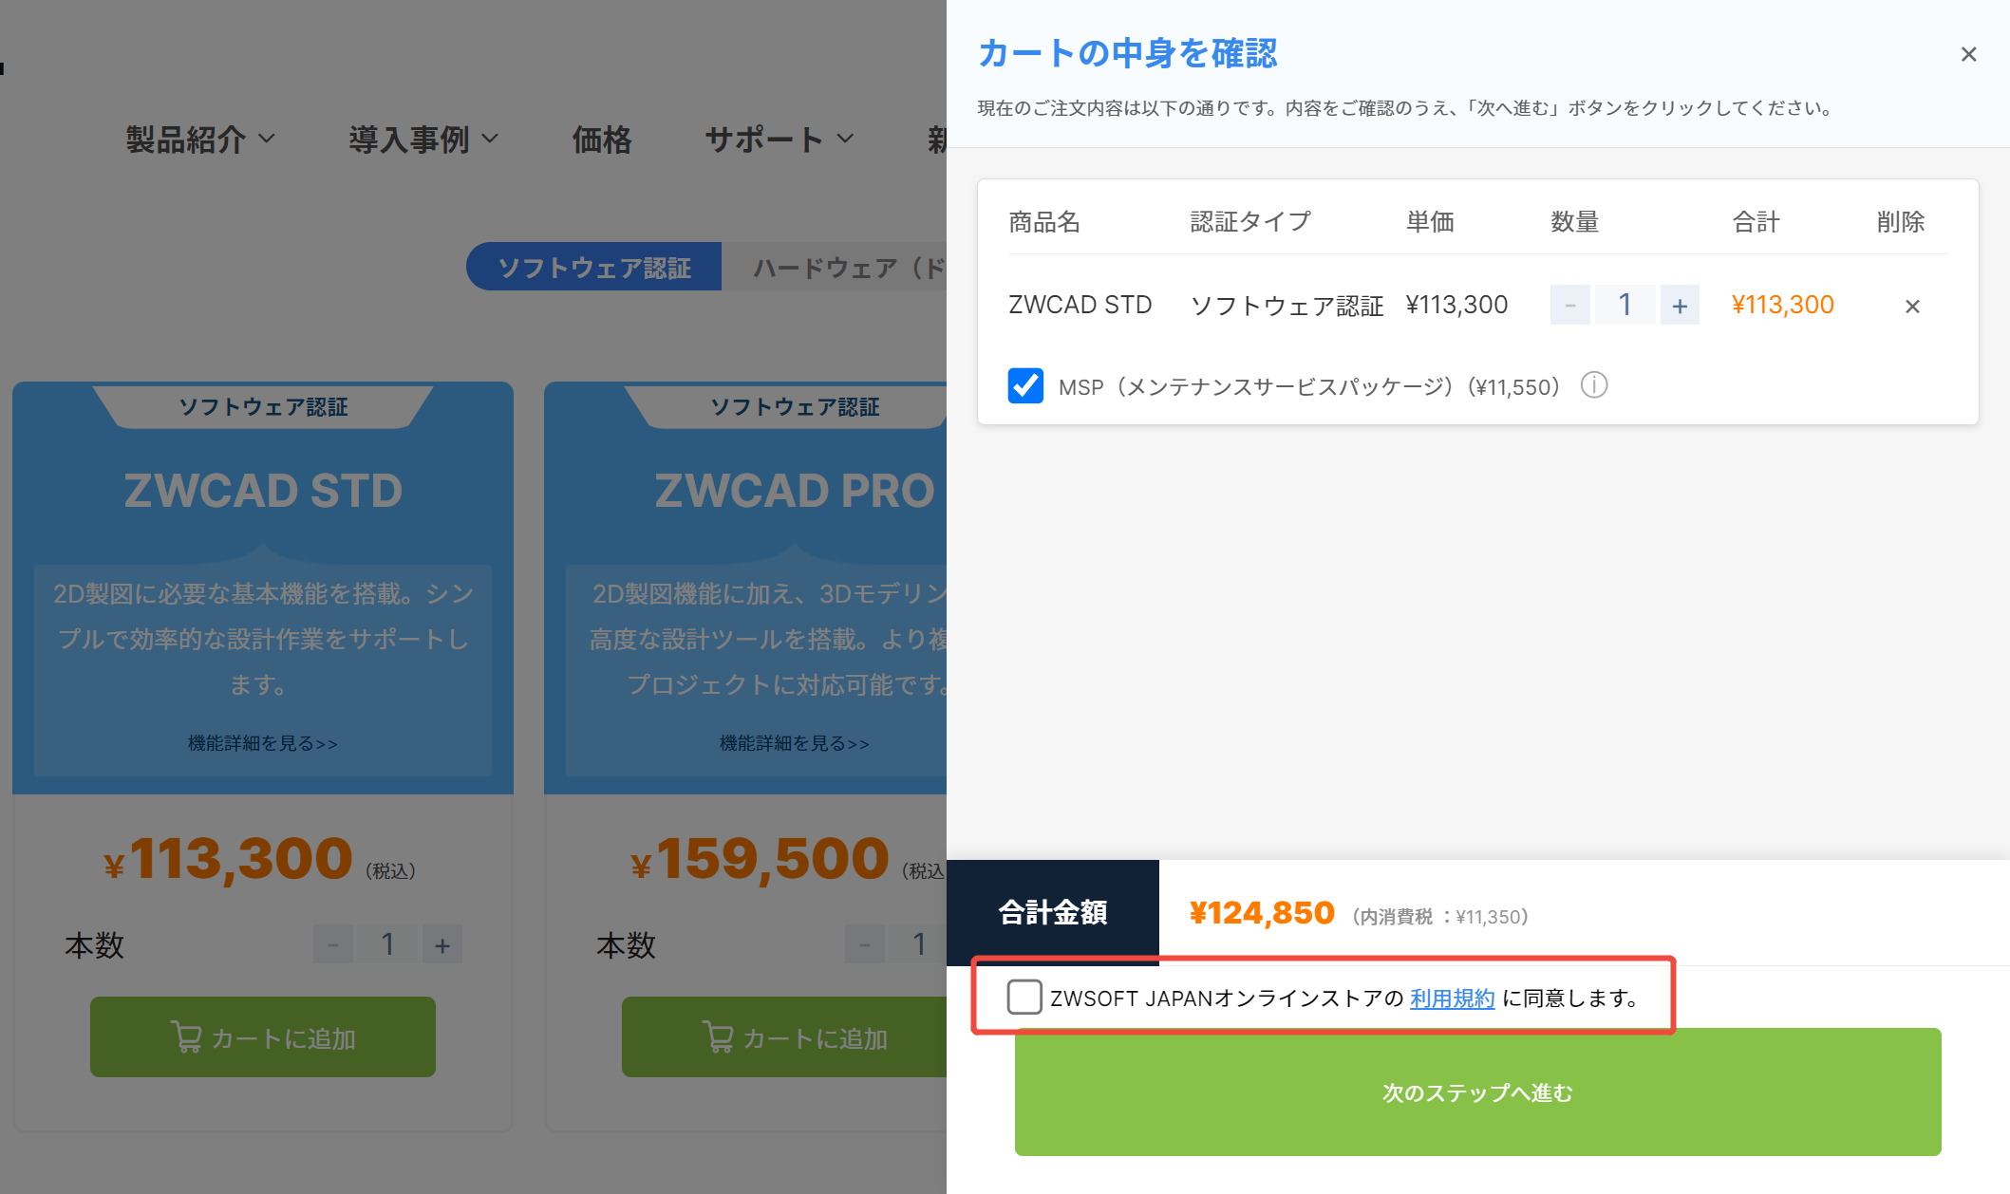2010x1194 pixels.
Task: Click the ¥124,850 total amount
Action: tap(1262, 913)
